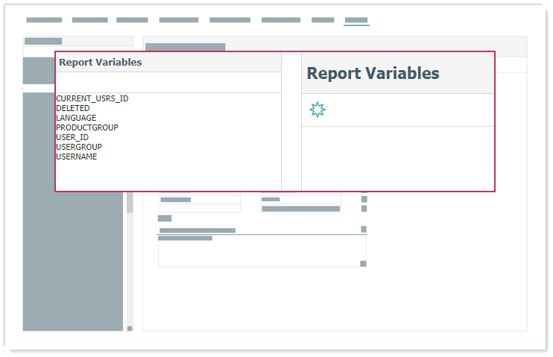Click the star-shaped new variable icon

click(x=317, y=110)
